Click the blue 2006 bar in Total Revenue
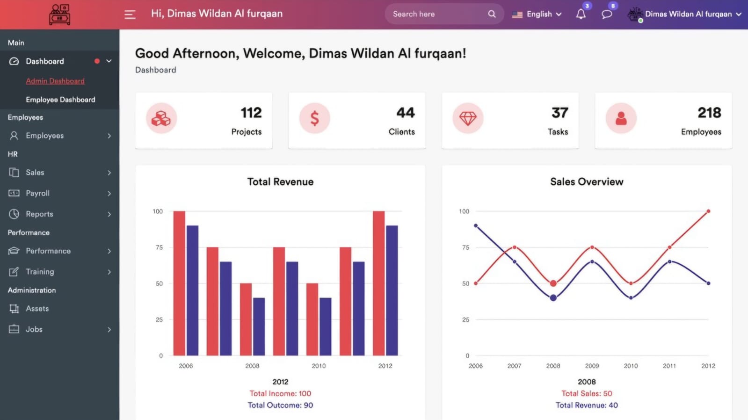Image resolution: width=748 pixels, height=420 pixels. 192,290
